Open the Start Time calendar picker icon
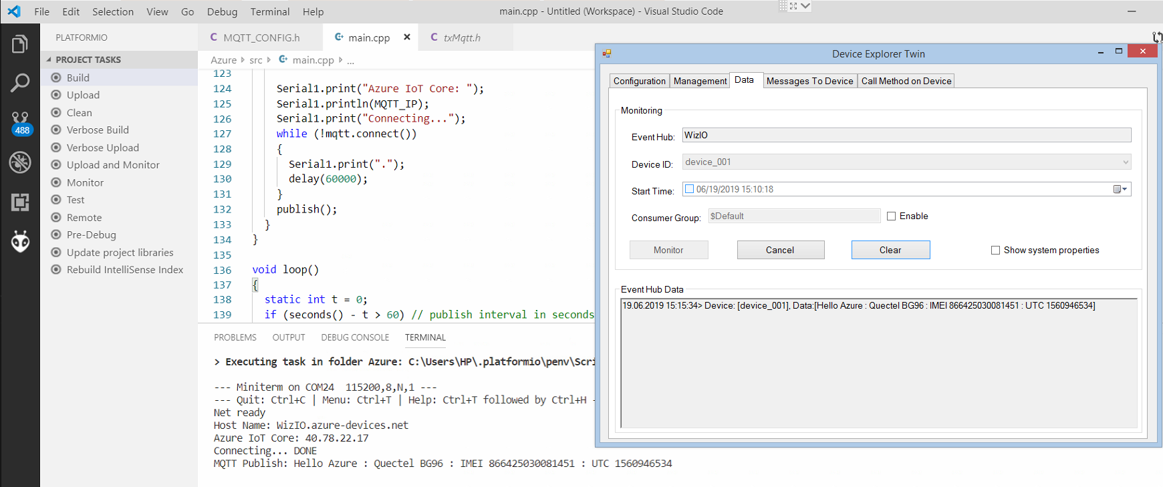 pos(1120,189)
